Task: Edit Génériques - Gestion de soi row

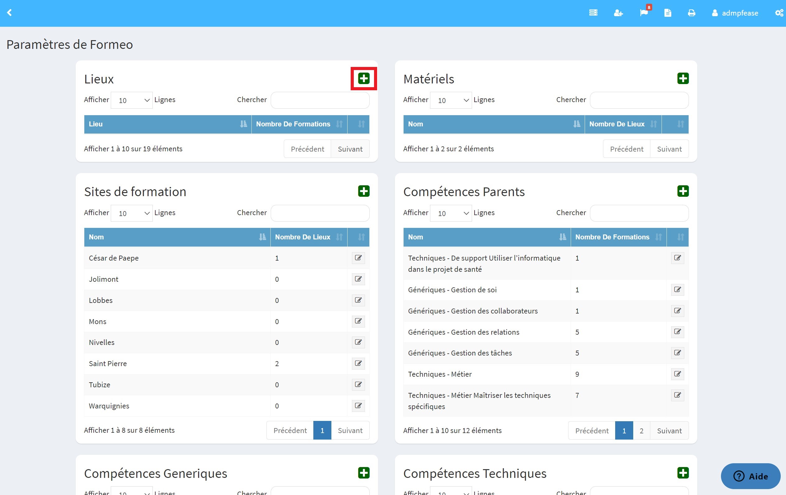Action: (x=677, y=290)
